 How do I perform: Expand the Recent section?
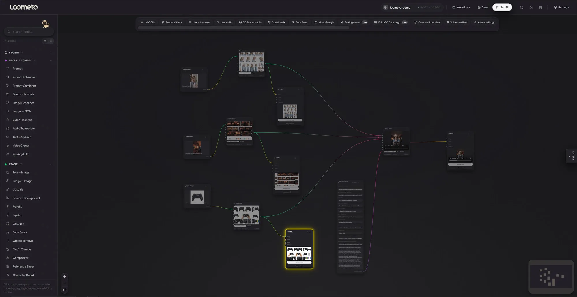pos(28,52)
